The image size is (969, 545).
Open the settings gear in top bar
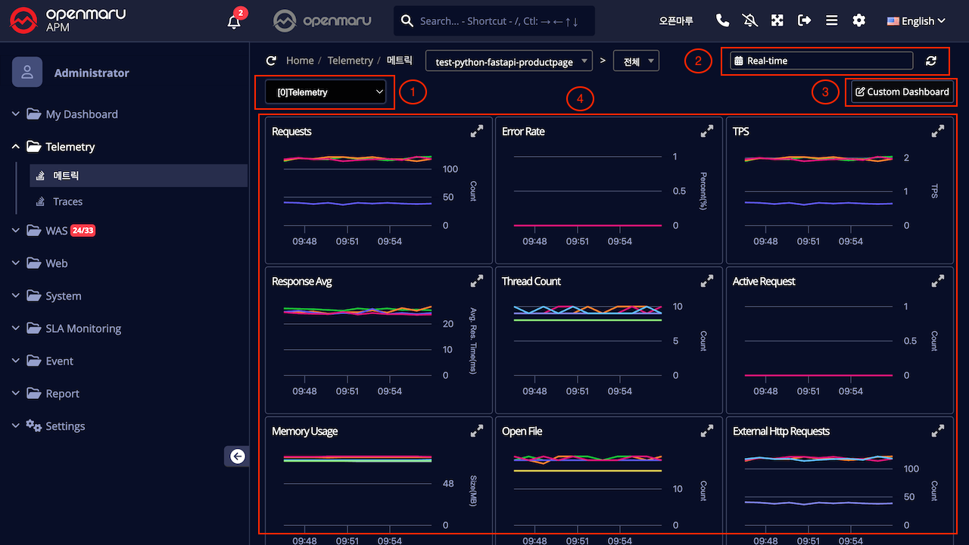858,21
